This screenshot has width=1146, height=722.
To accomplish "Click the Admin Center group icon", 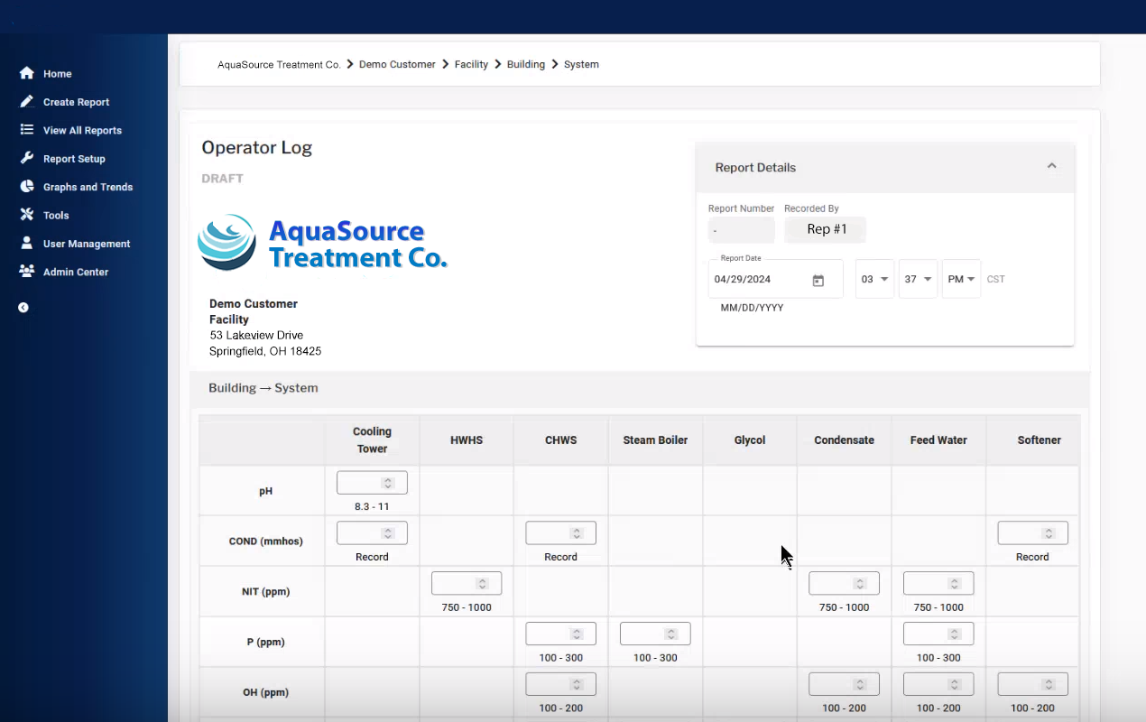I will (x=27, y=272).
